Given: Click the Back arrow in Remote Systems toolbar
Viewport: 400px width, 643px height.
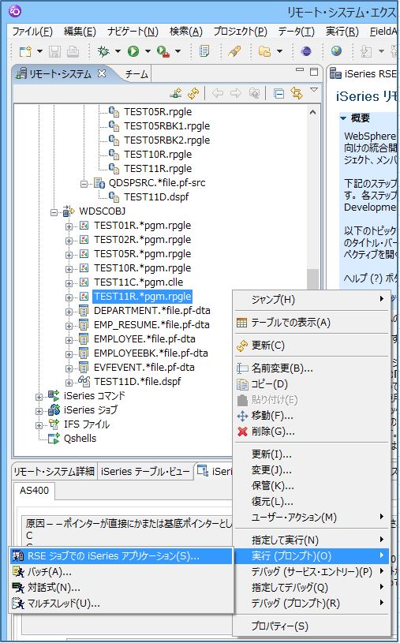Looking at the screenshot, I should (218, 94).
